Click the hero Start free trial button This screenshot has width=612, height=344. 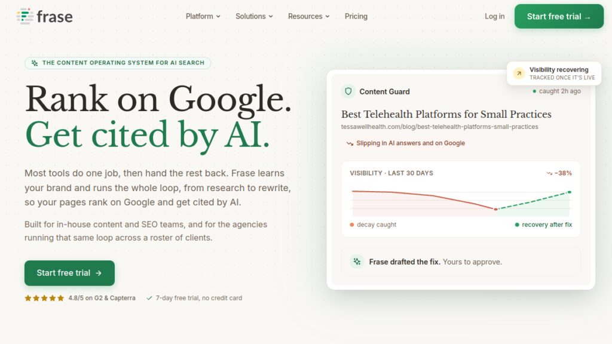(x=69, y=273)
